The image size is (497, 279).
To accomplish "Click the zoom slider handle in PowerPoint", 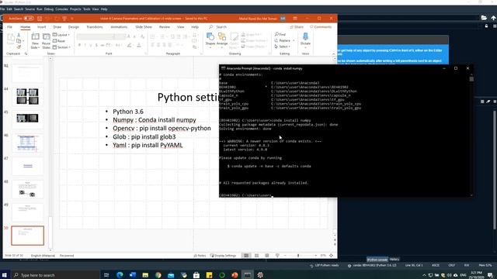I will [x=298, y=255].
